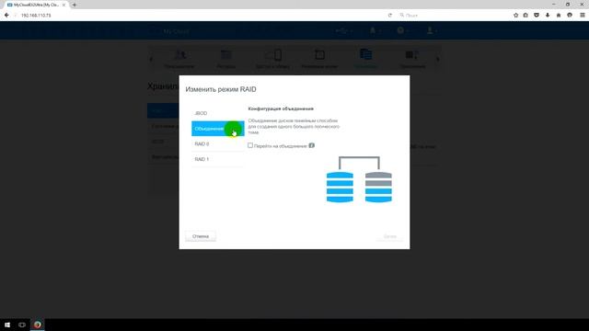Open the Windows Start menu
This screenshot has width=589, height=331.
[x=7, y=325]
